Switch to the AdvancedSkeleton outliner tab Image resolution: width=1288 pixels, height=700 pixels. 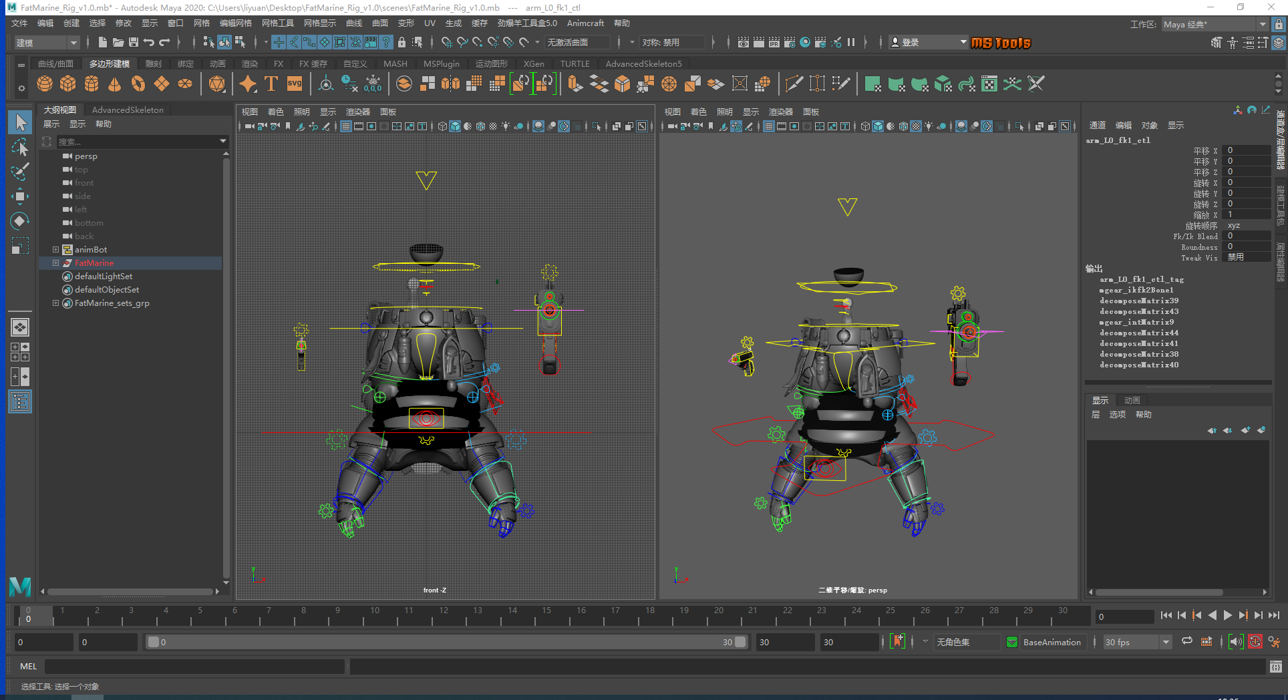click(128, 110)
